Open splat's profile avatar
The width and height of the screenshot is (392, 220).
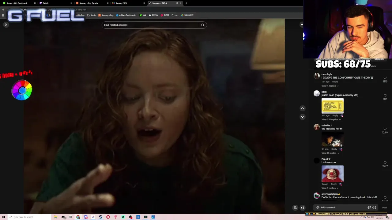317,94
